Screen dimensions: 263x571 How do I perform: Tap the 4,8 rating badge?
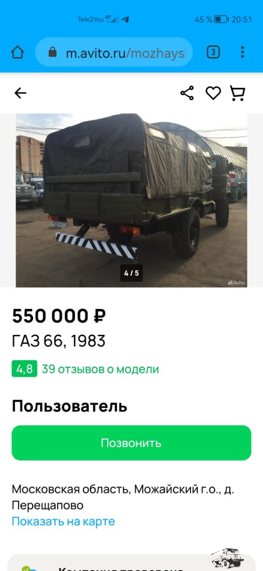24,369
